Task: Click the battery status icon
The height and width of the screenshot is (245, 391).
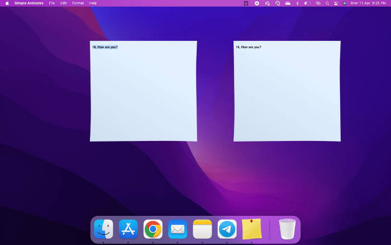Action: (307, 3)
